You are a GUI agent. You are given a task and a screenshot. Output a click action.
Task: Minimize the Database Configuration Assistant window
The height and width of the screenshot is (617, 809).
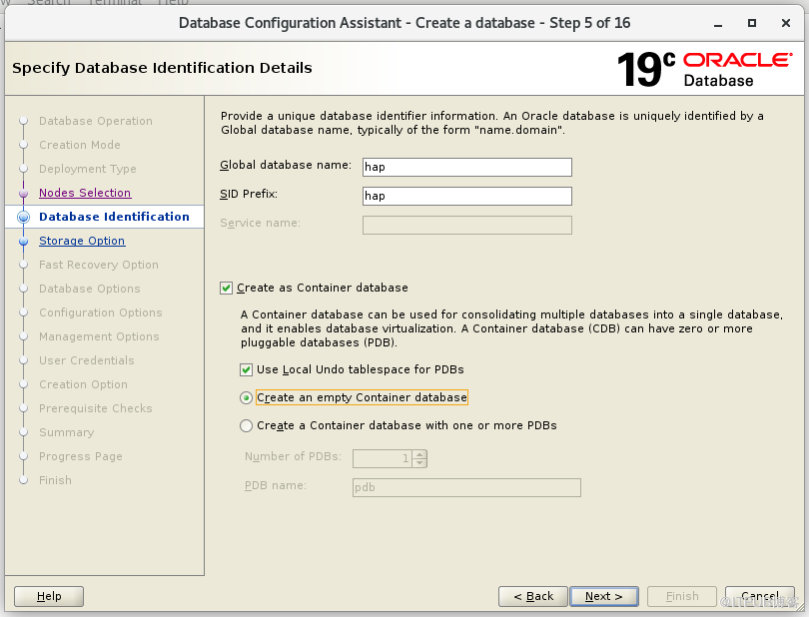[x=718, y=23]
